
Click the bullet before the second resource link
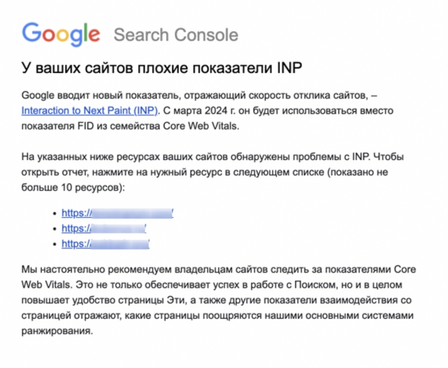pyautogui.click(x=55, y=229)
